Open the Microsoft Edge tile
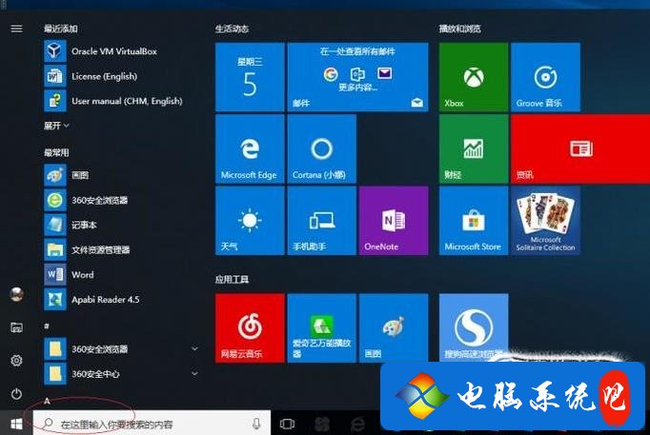Viewport: 650px width, 435px height. point(250,149)
